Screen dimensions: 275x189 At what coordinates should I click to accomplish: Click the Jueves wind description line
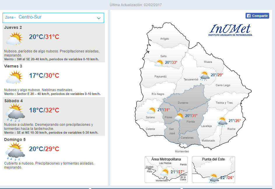51,59
